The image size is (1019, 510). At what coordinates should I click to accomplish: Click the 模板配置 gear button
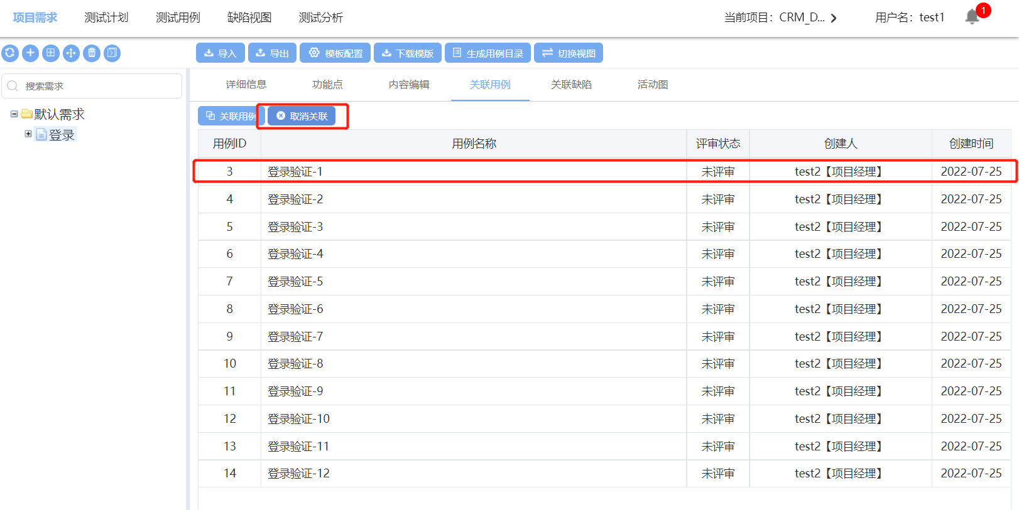coord(335,53)
